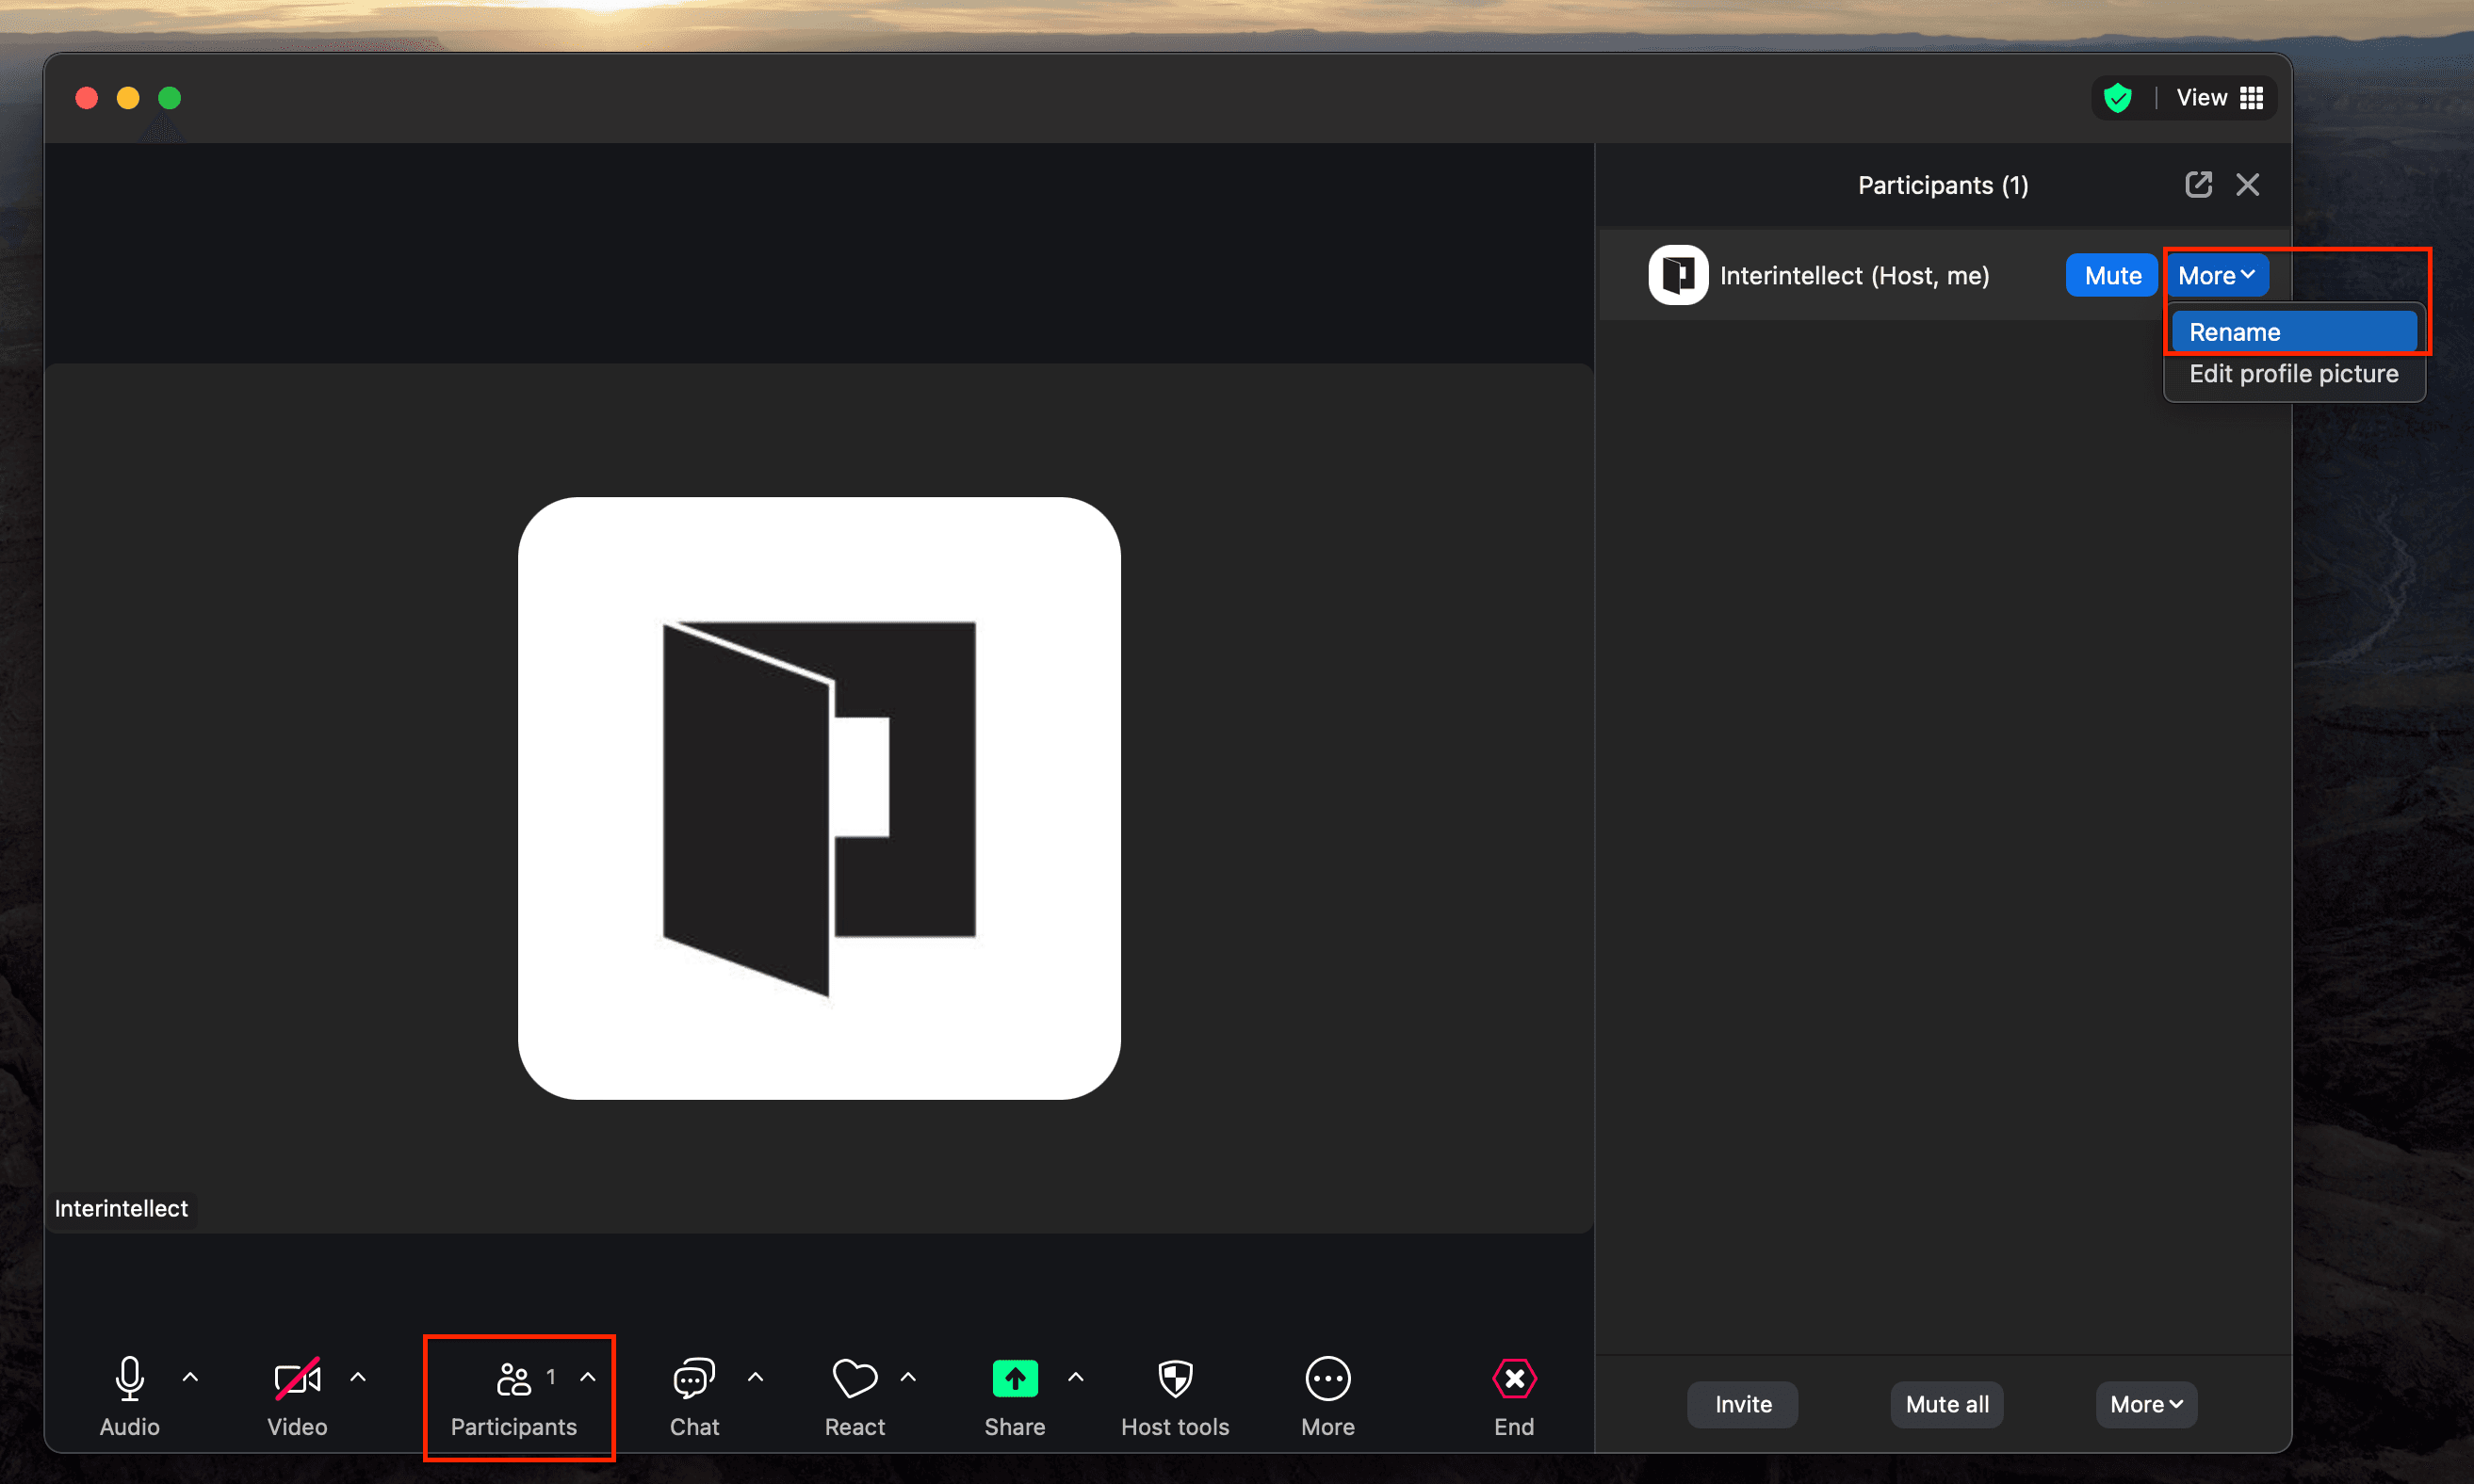Open the green encryption shield icon

tap(2118, 98)
